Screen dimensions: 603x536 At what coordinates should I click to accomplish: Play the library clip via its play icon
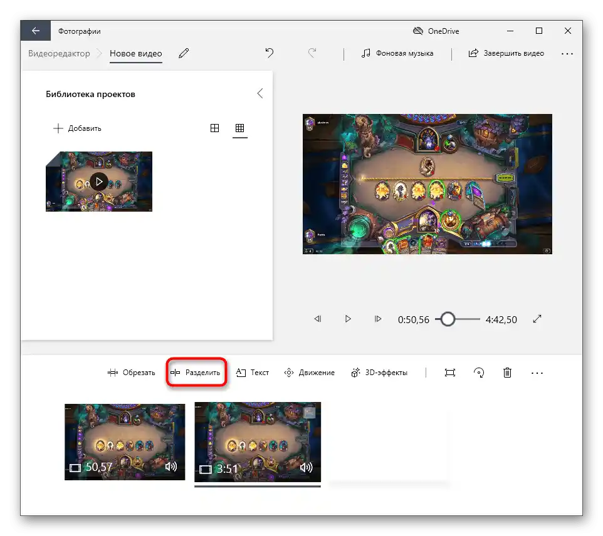click(x=99, y=182)
